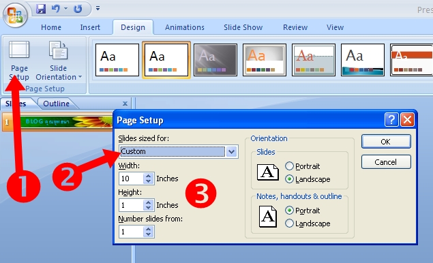Undo the last action
The image size is (433, 263).
(55, 9)
